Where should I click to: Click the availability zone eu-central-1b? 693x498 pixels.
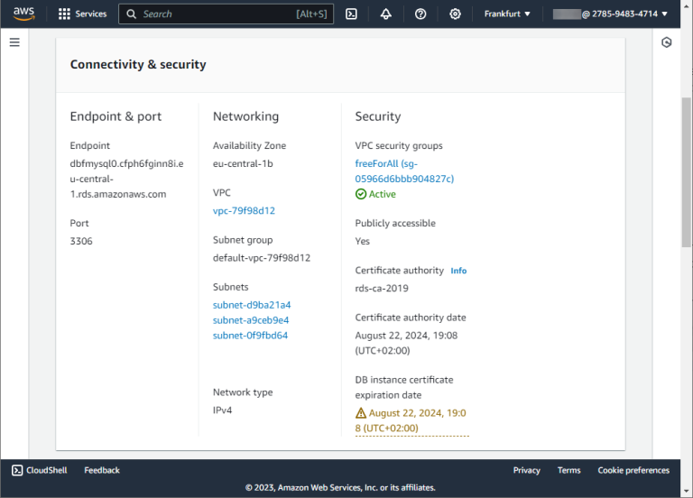243,163
